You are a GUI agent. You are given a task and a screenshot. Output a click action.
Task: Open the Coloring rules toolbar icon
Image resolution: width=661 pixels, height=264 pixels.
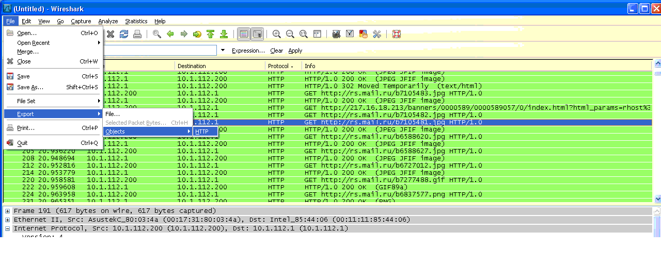(363, 34)
